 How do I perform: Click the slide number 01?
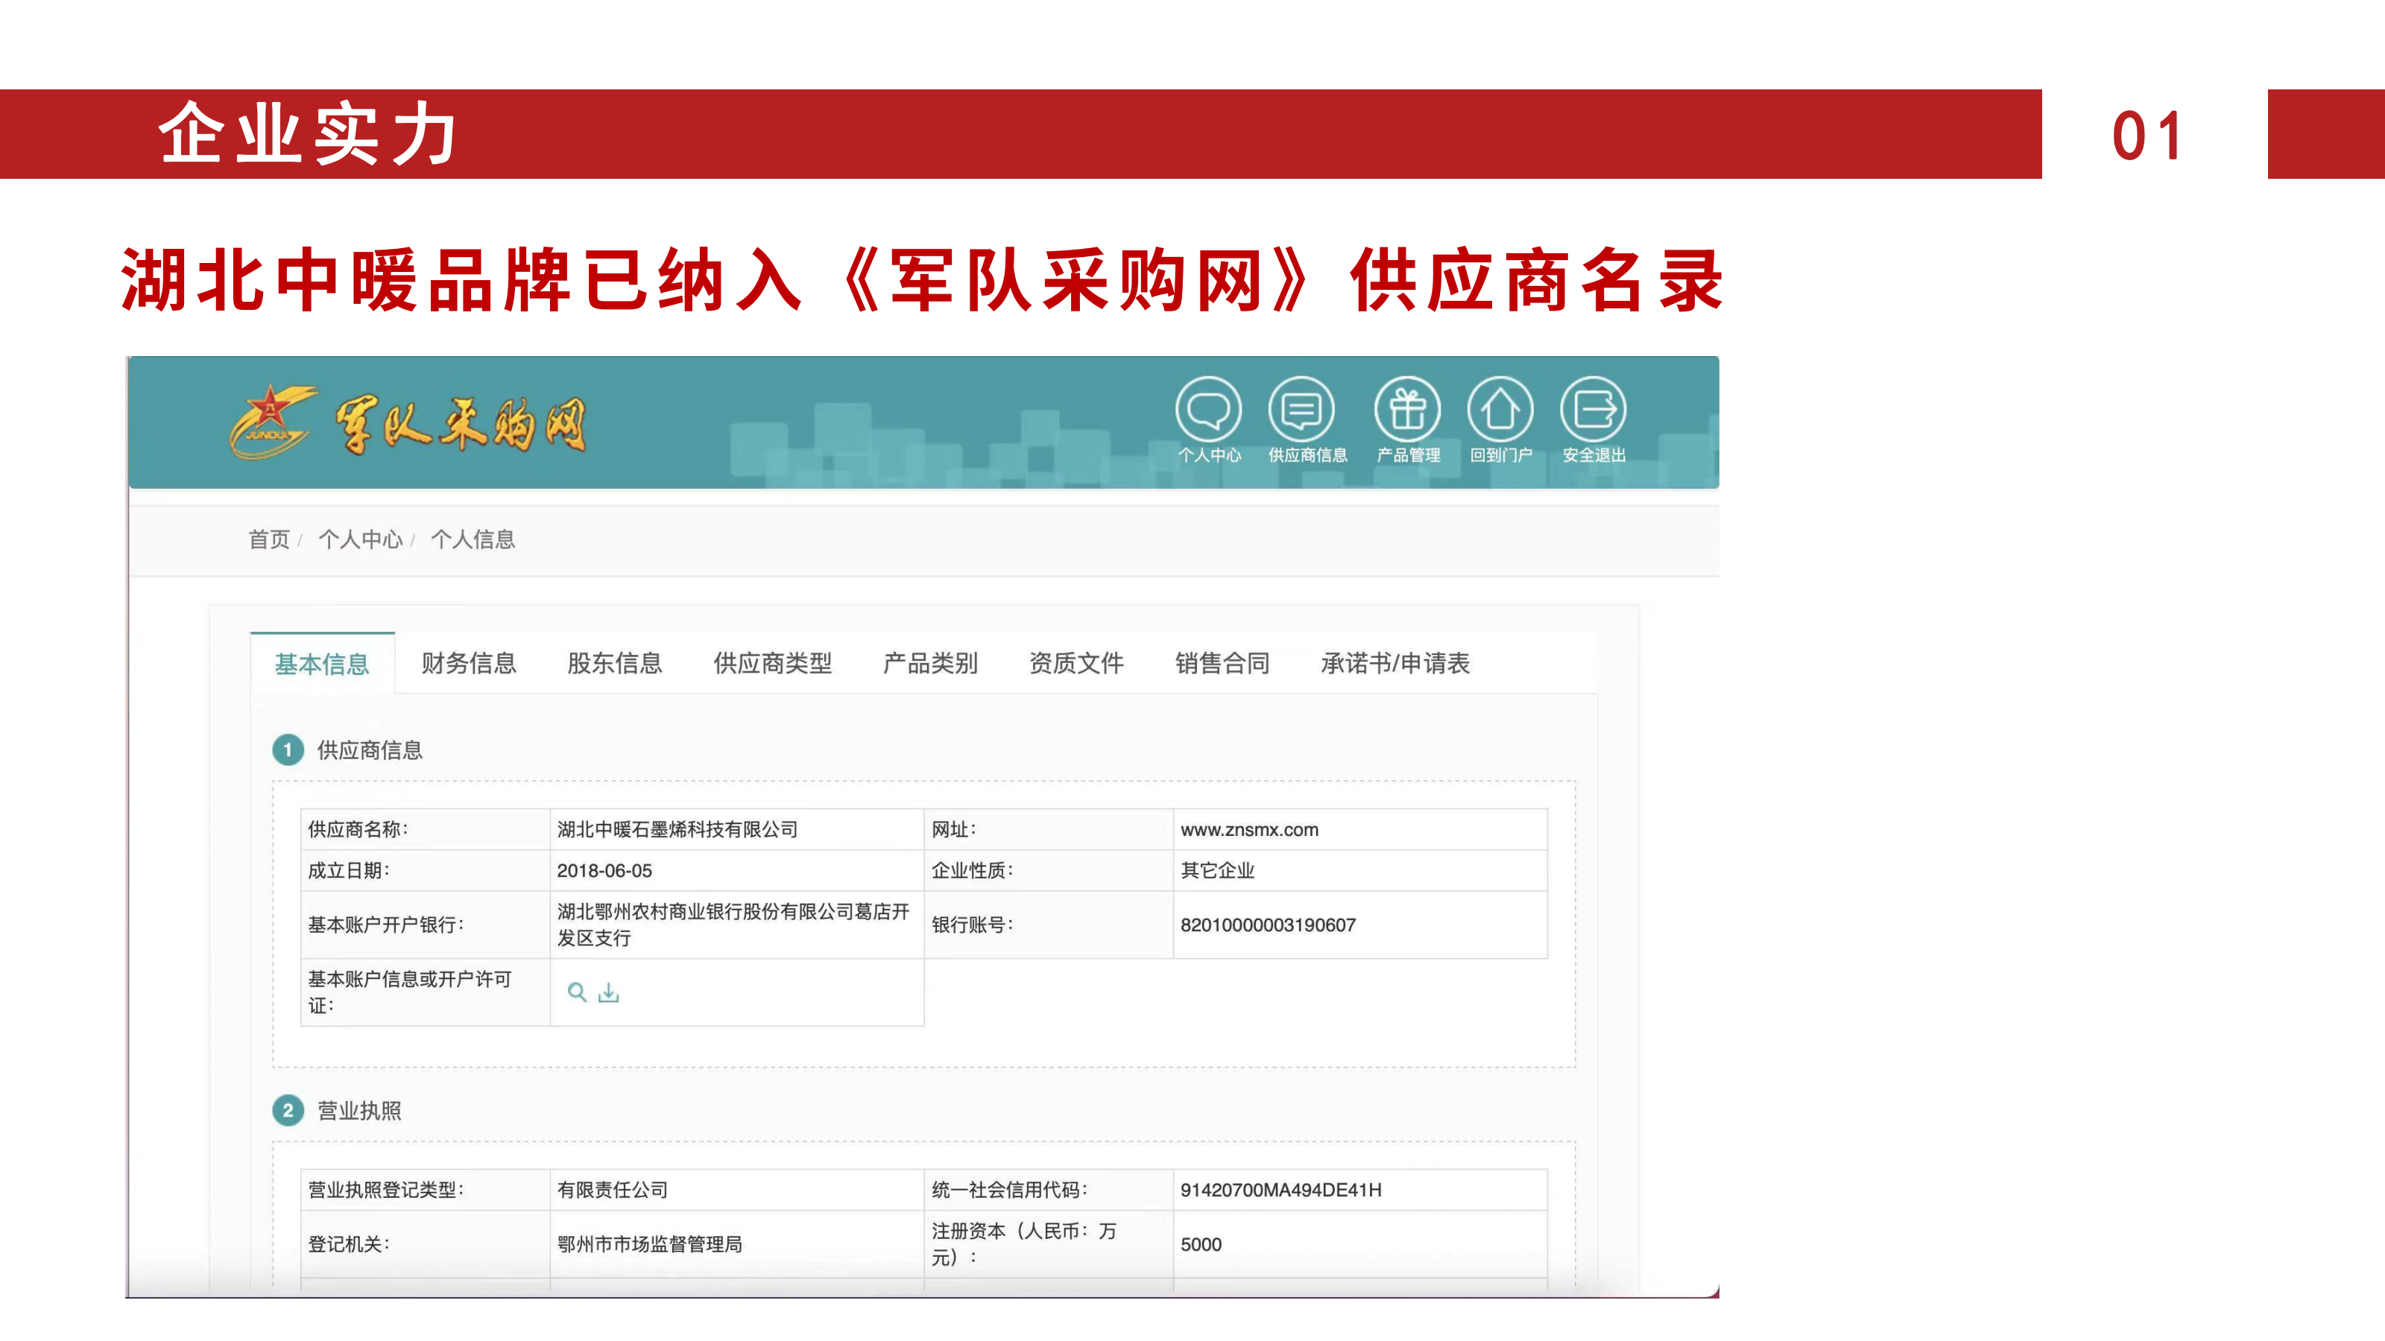coord(2148,136)
